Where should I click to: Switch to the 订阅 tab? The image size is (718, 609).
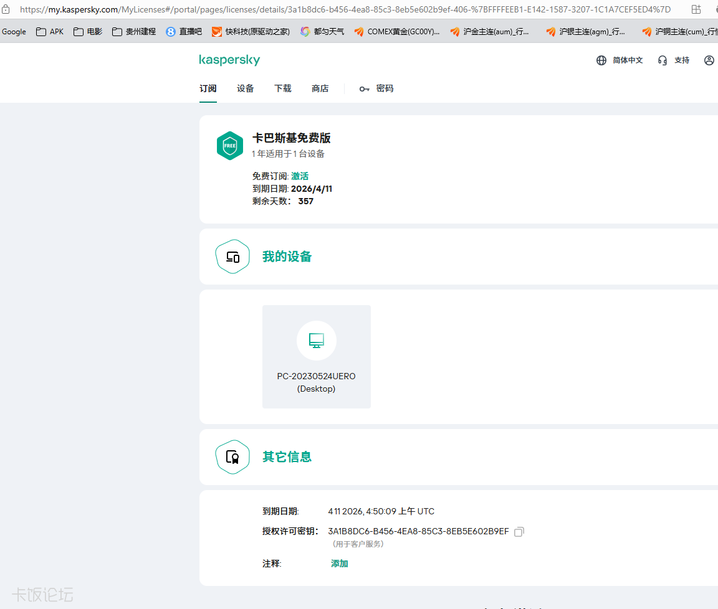tap(208, 89)
